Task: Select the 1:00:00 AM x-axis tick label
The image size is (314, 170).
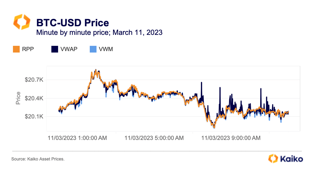Action: pos(77,138)
